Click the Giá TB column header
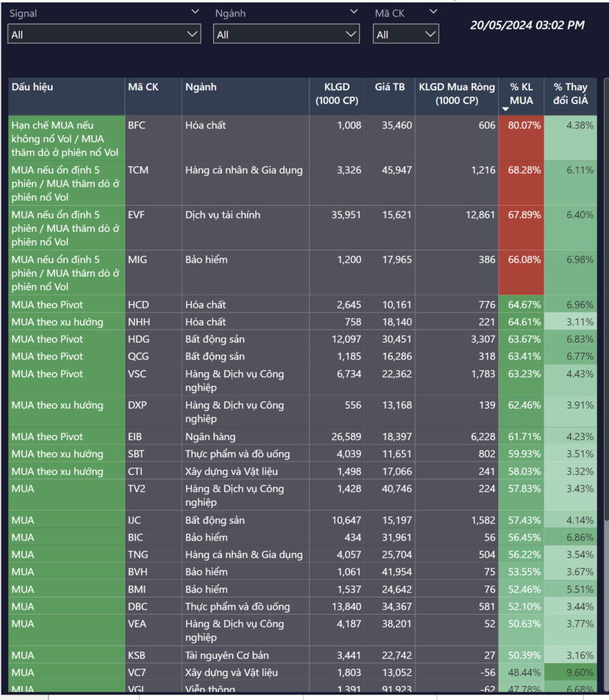Screen dimensions: 609x700 click(x=389, y=87)
